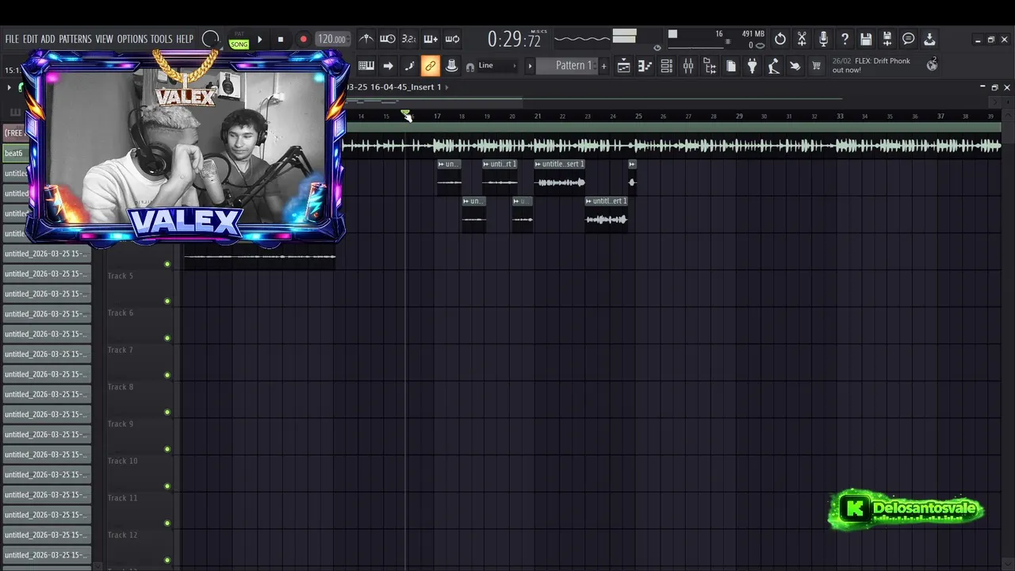Open the project info speech bubble icon
Image resolution: width=1015 pixels, height=571 pixels.
click(x=909, y=39)
